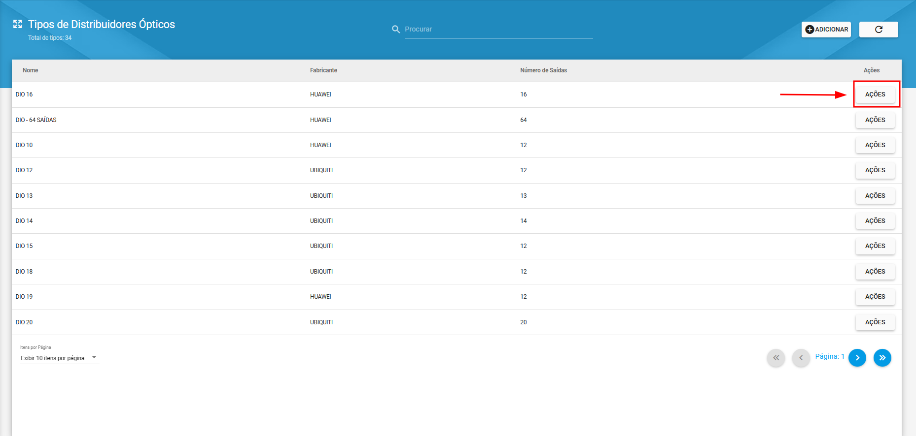Focus the Procurar search field
This screenshot has height=436, width=916.
coord(498,30)
